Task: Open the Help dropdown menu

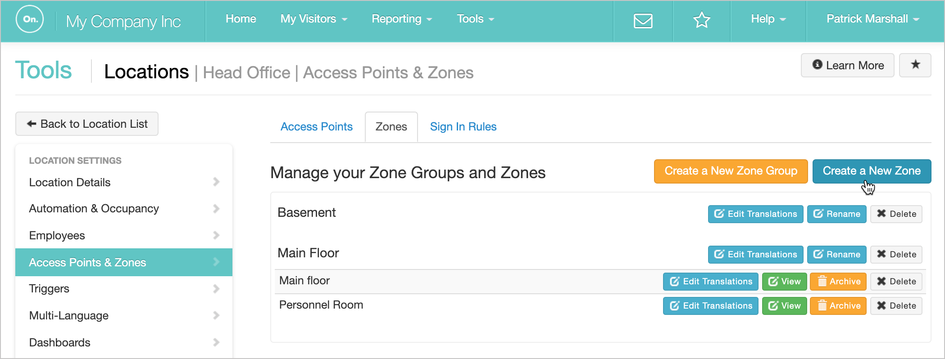Action: point(768,19)
